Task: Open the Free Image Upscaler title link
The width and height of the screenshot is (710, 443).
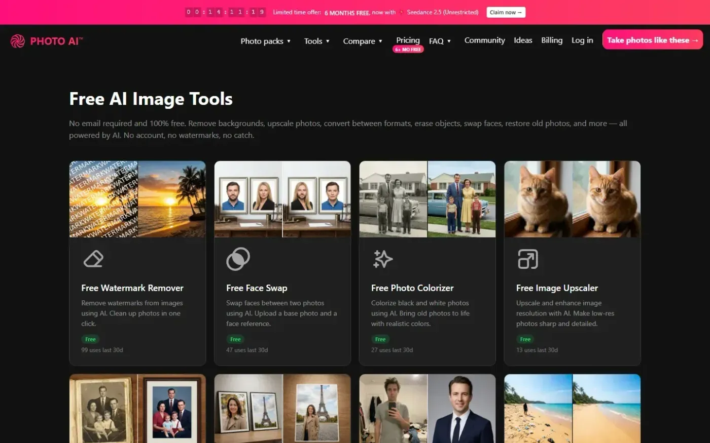Action: pos(557,288)
